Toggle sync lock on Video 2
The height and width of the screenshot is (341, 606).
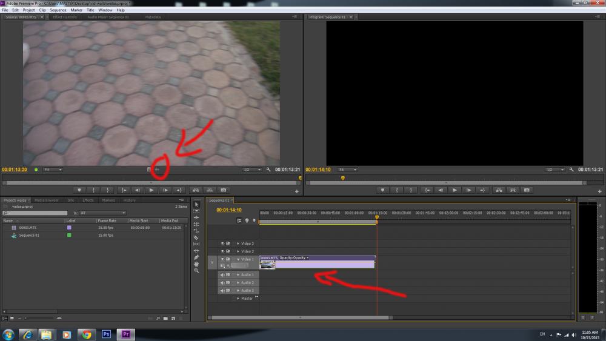tap(228, 251)
